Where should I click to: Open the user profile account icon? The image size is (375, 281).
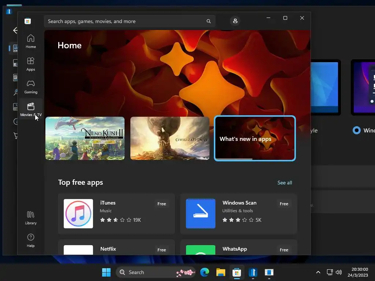(x=235, y=21)
